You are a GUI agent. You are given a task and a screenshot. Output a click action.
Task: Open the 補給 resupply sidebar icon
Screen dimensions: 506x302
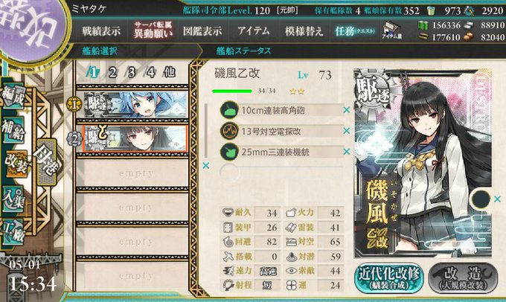click(x=13, y=131)
